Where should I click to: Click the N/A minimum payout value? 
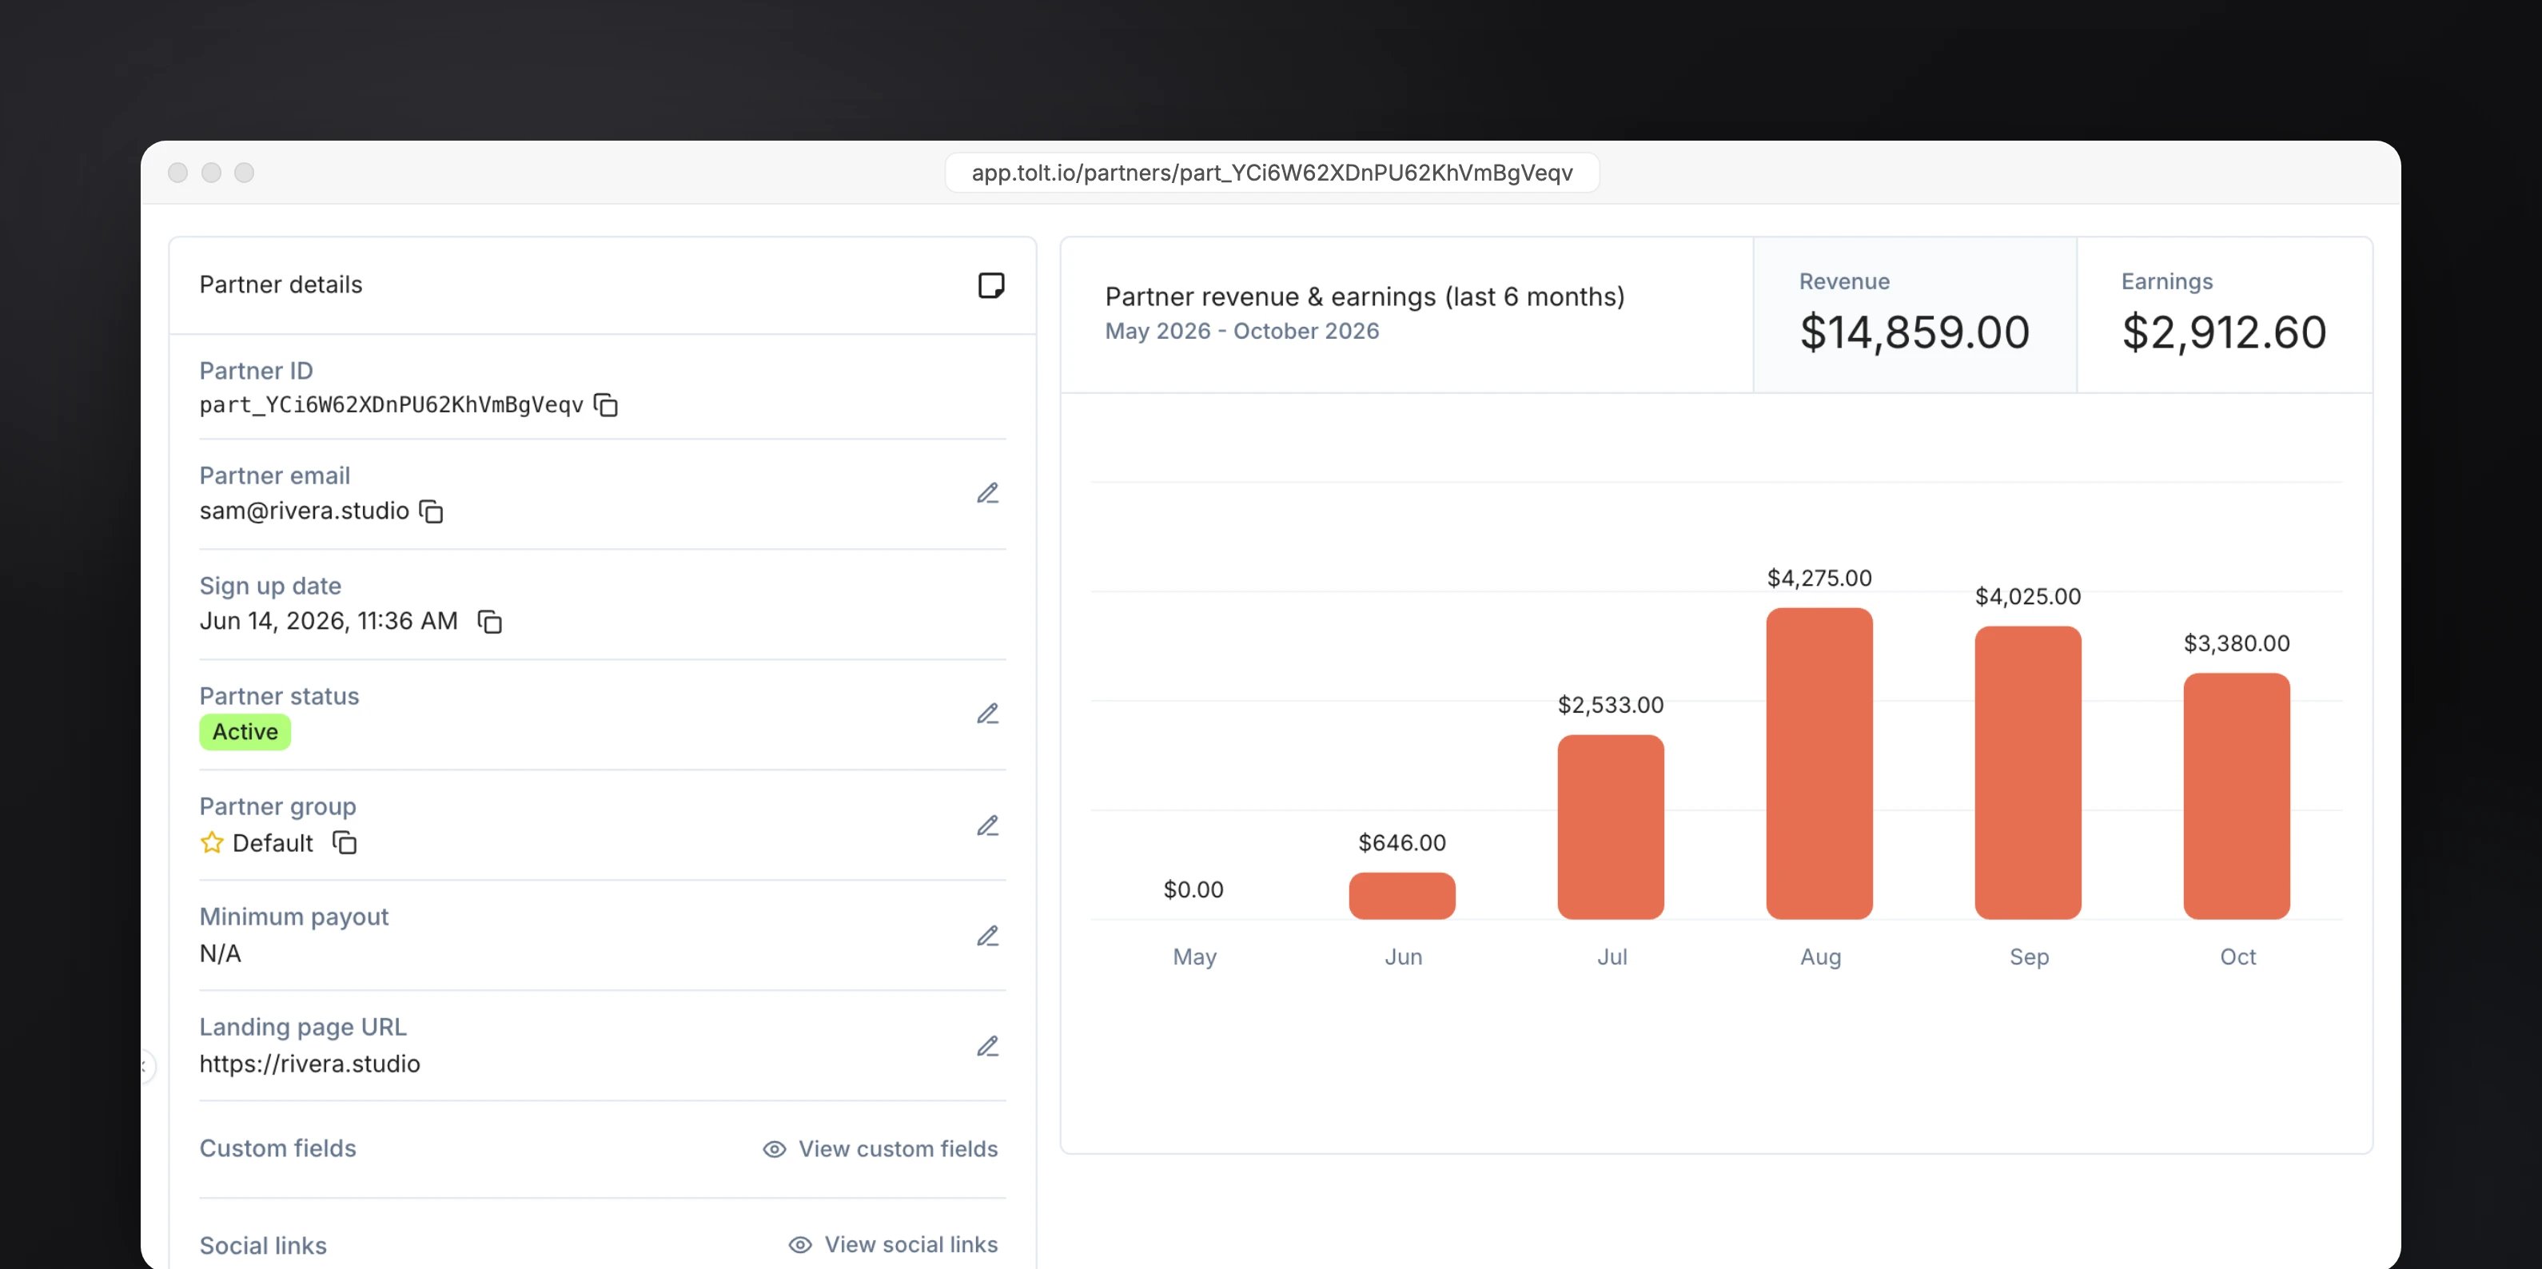[220, 953]
